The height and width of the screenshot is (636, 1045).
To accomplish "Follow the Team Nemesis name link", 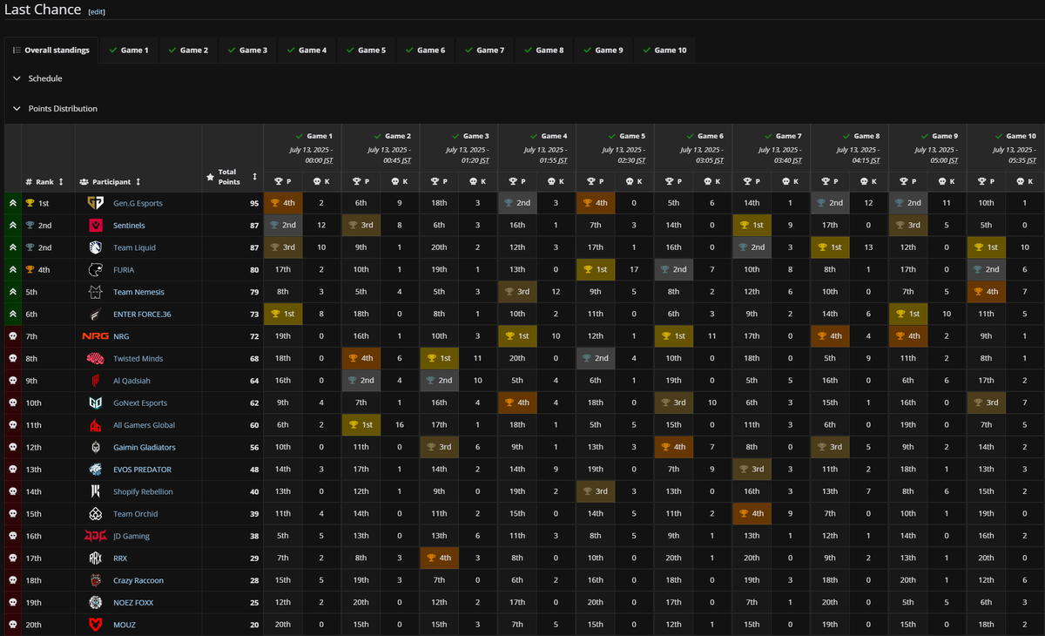I will pos(138,292).
